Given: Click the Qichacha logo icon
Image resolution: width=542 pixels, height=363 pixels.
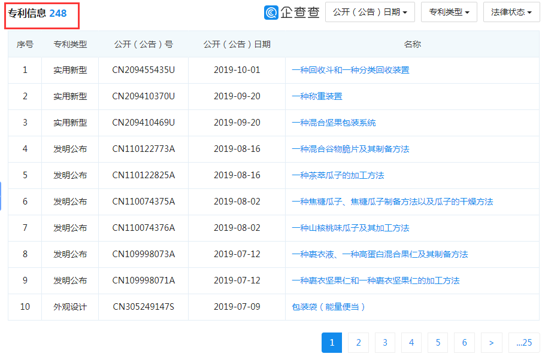Looking at the screenshot, I should [x=272, y=12].
